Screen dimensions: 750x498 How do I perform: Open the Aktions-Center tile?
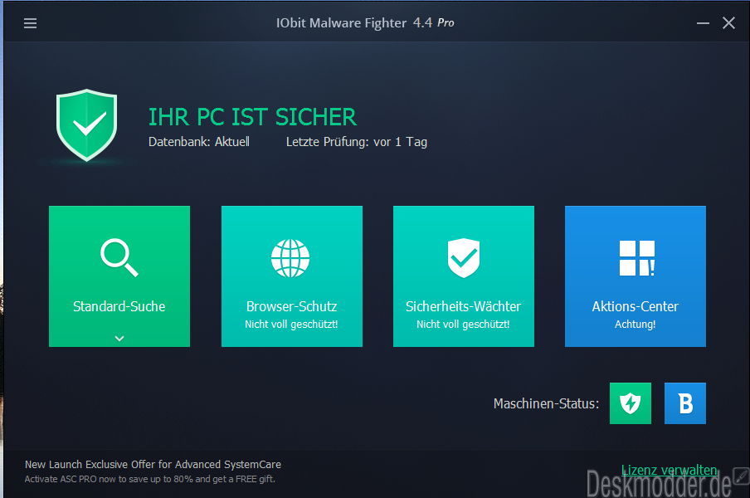[636, 276]
